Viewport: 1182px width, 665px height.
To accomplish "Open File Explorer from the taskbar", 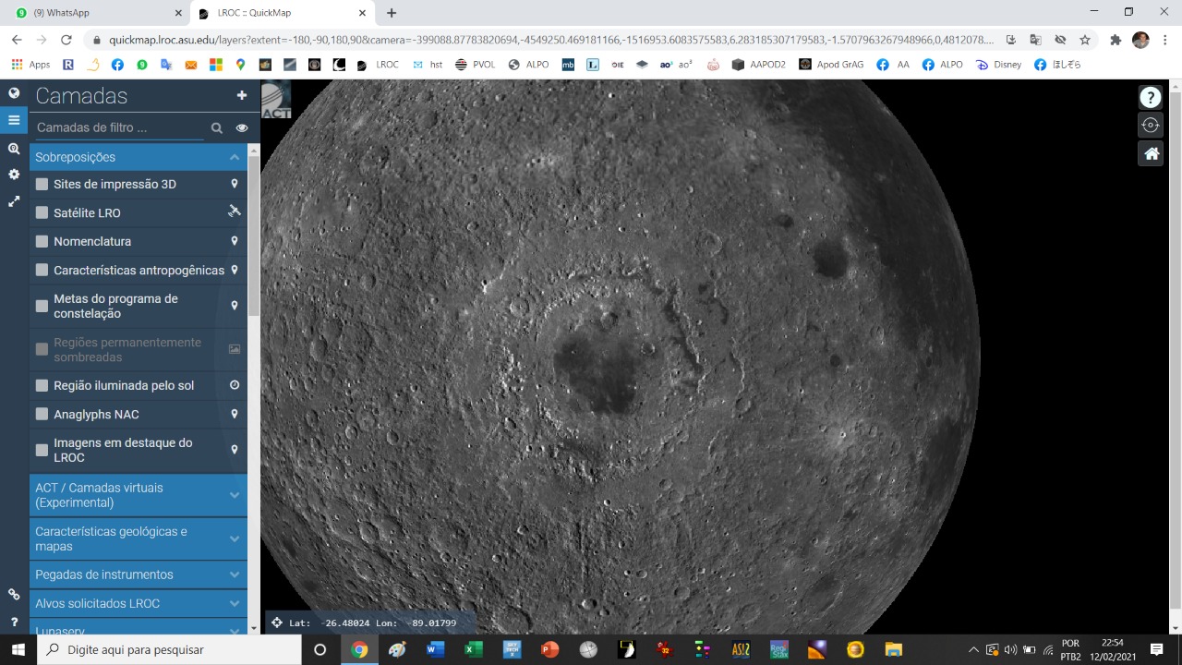I will tap(893, 649).
